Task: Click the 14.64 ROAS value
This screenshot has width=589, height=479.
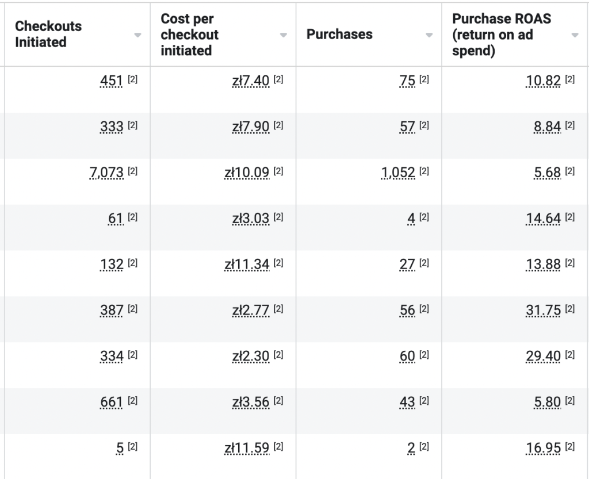Action: (x=544, y=218)
